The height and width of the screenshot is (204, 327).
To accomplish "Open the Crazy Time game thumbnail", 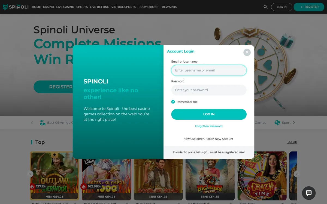I will click(x=262, y=176).
